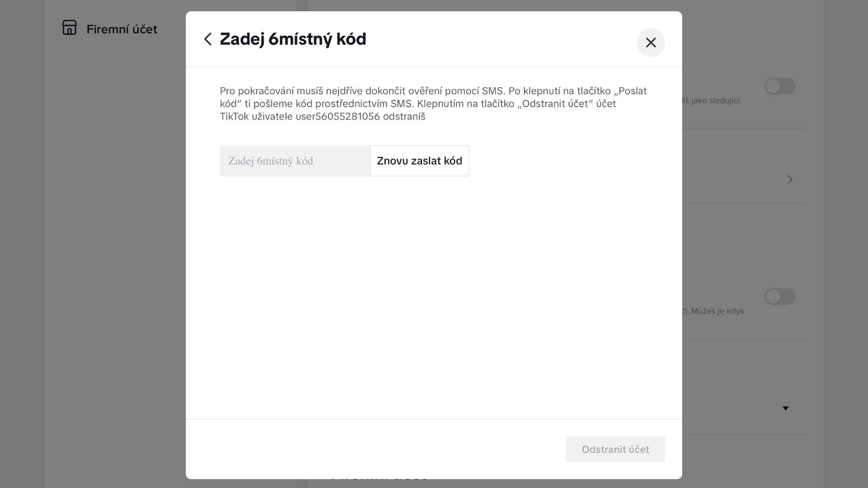868x488 pixels.
Task: Click the word TikTok in the description
Action: (x=234, y=117)
